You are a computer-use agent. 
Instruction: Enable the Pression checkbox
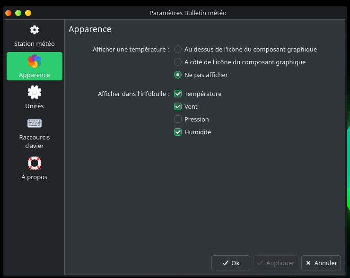pos(178,119)
